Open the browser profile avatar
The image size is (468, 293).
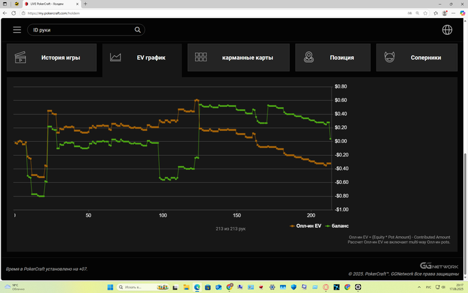pos(445,13)
